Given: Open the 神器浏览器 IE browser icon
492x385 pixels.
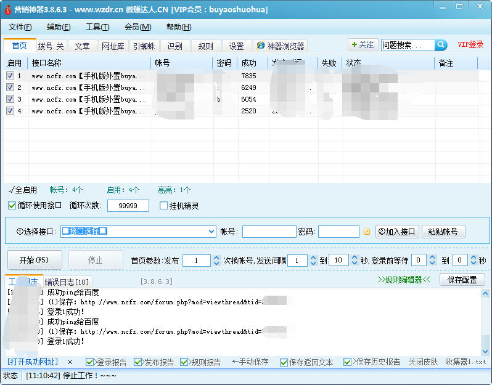Looking at the screenshot, I should [x=260, y=46].
